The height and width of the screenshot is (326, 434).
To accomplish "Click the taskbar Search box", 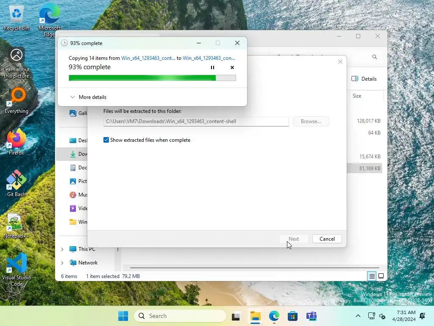I will (x=180, y=316).
